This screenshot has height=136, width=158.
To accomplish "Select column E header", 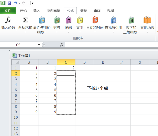I will pos(103,62).
